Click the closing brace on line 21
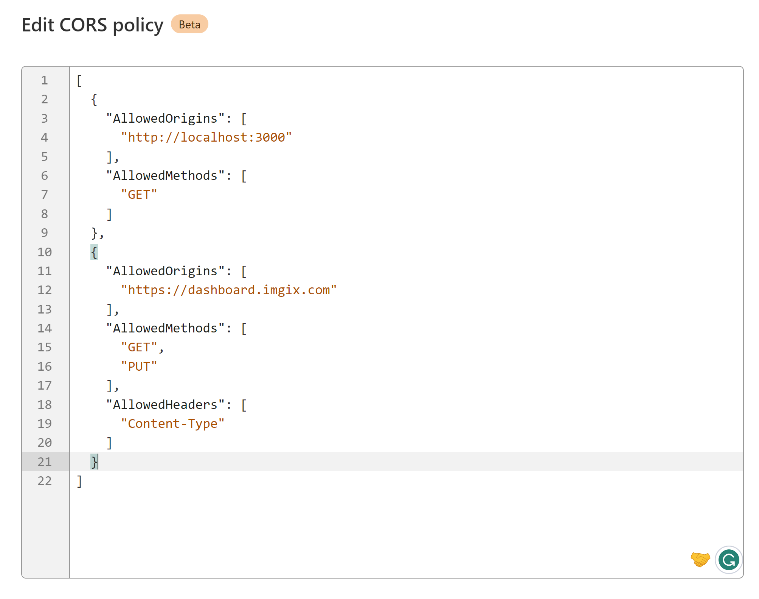 point(93,462)
